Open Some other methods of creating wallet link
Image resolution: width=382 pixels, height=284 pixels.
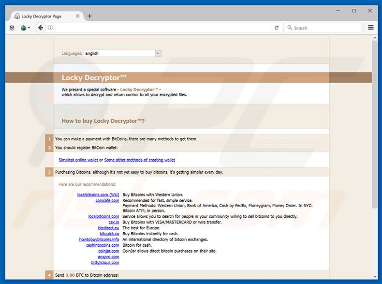140,160
